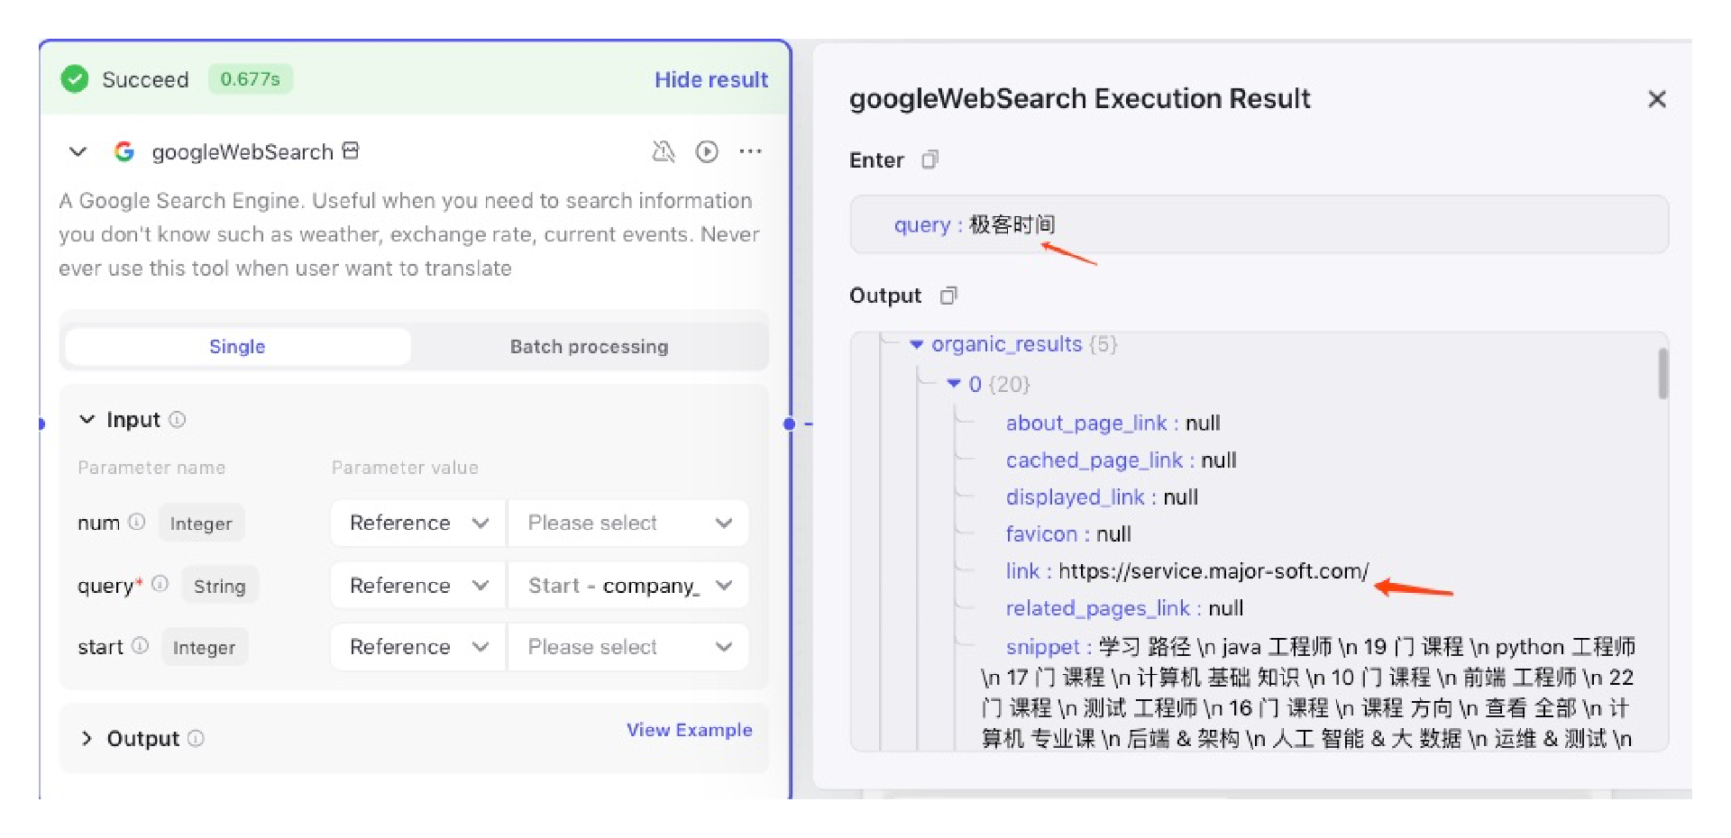Switch to the Batch processing tab
The image size is (1731, 838).
point(589,347)
